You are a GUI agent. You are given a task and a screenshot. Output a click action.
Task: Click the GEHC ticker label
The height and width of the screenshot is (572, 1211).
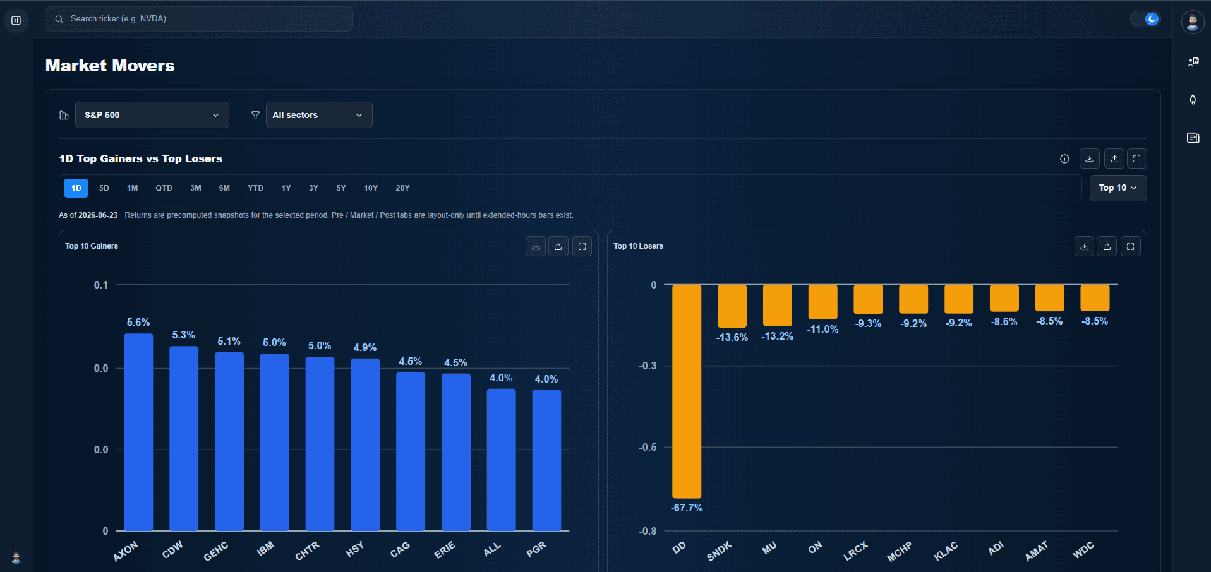pos(216,551)
